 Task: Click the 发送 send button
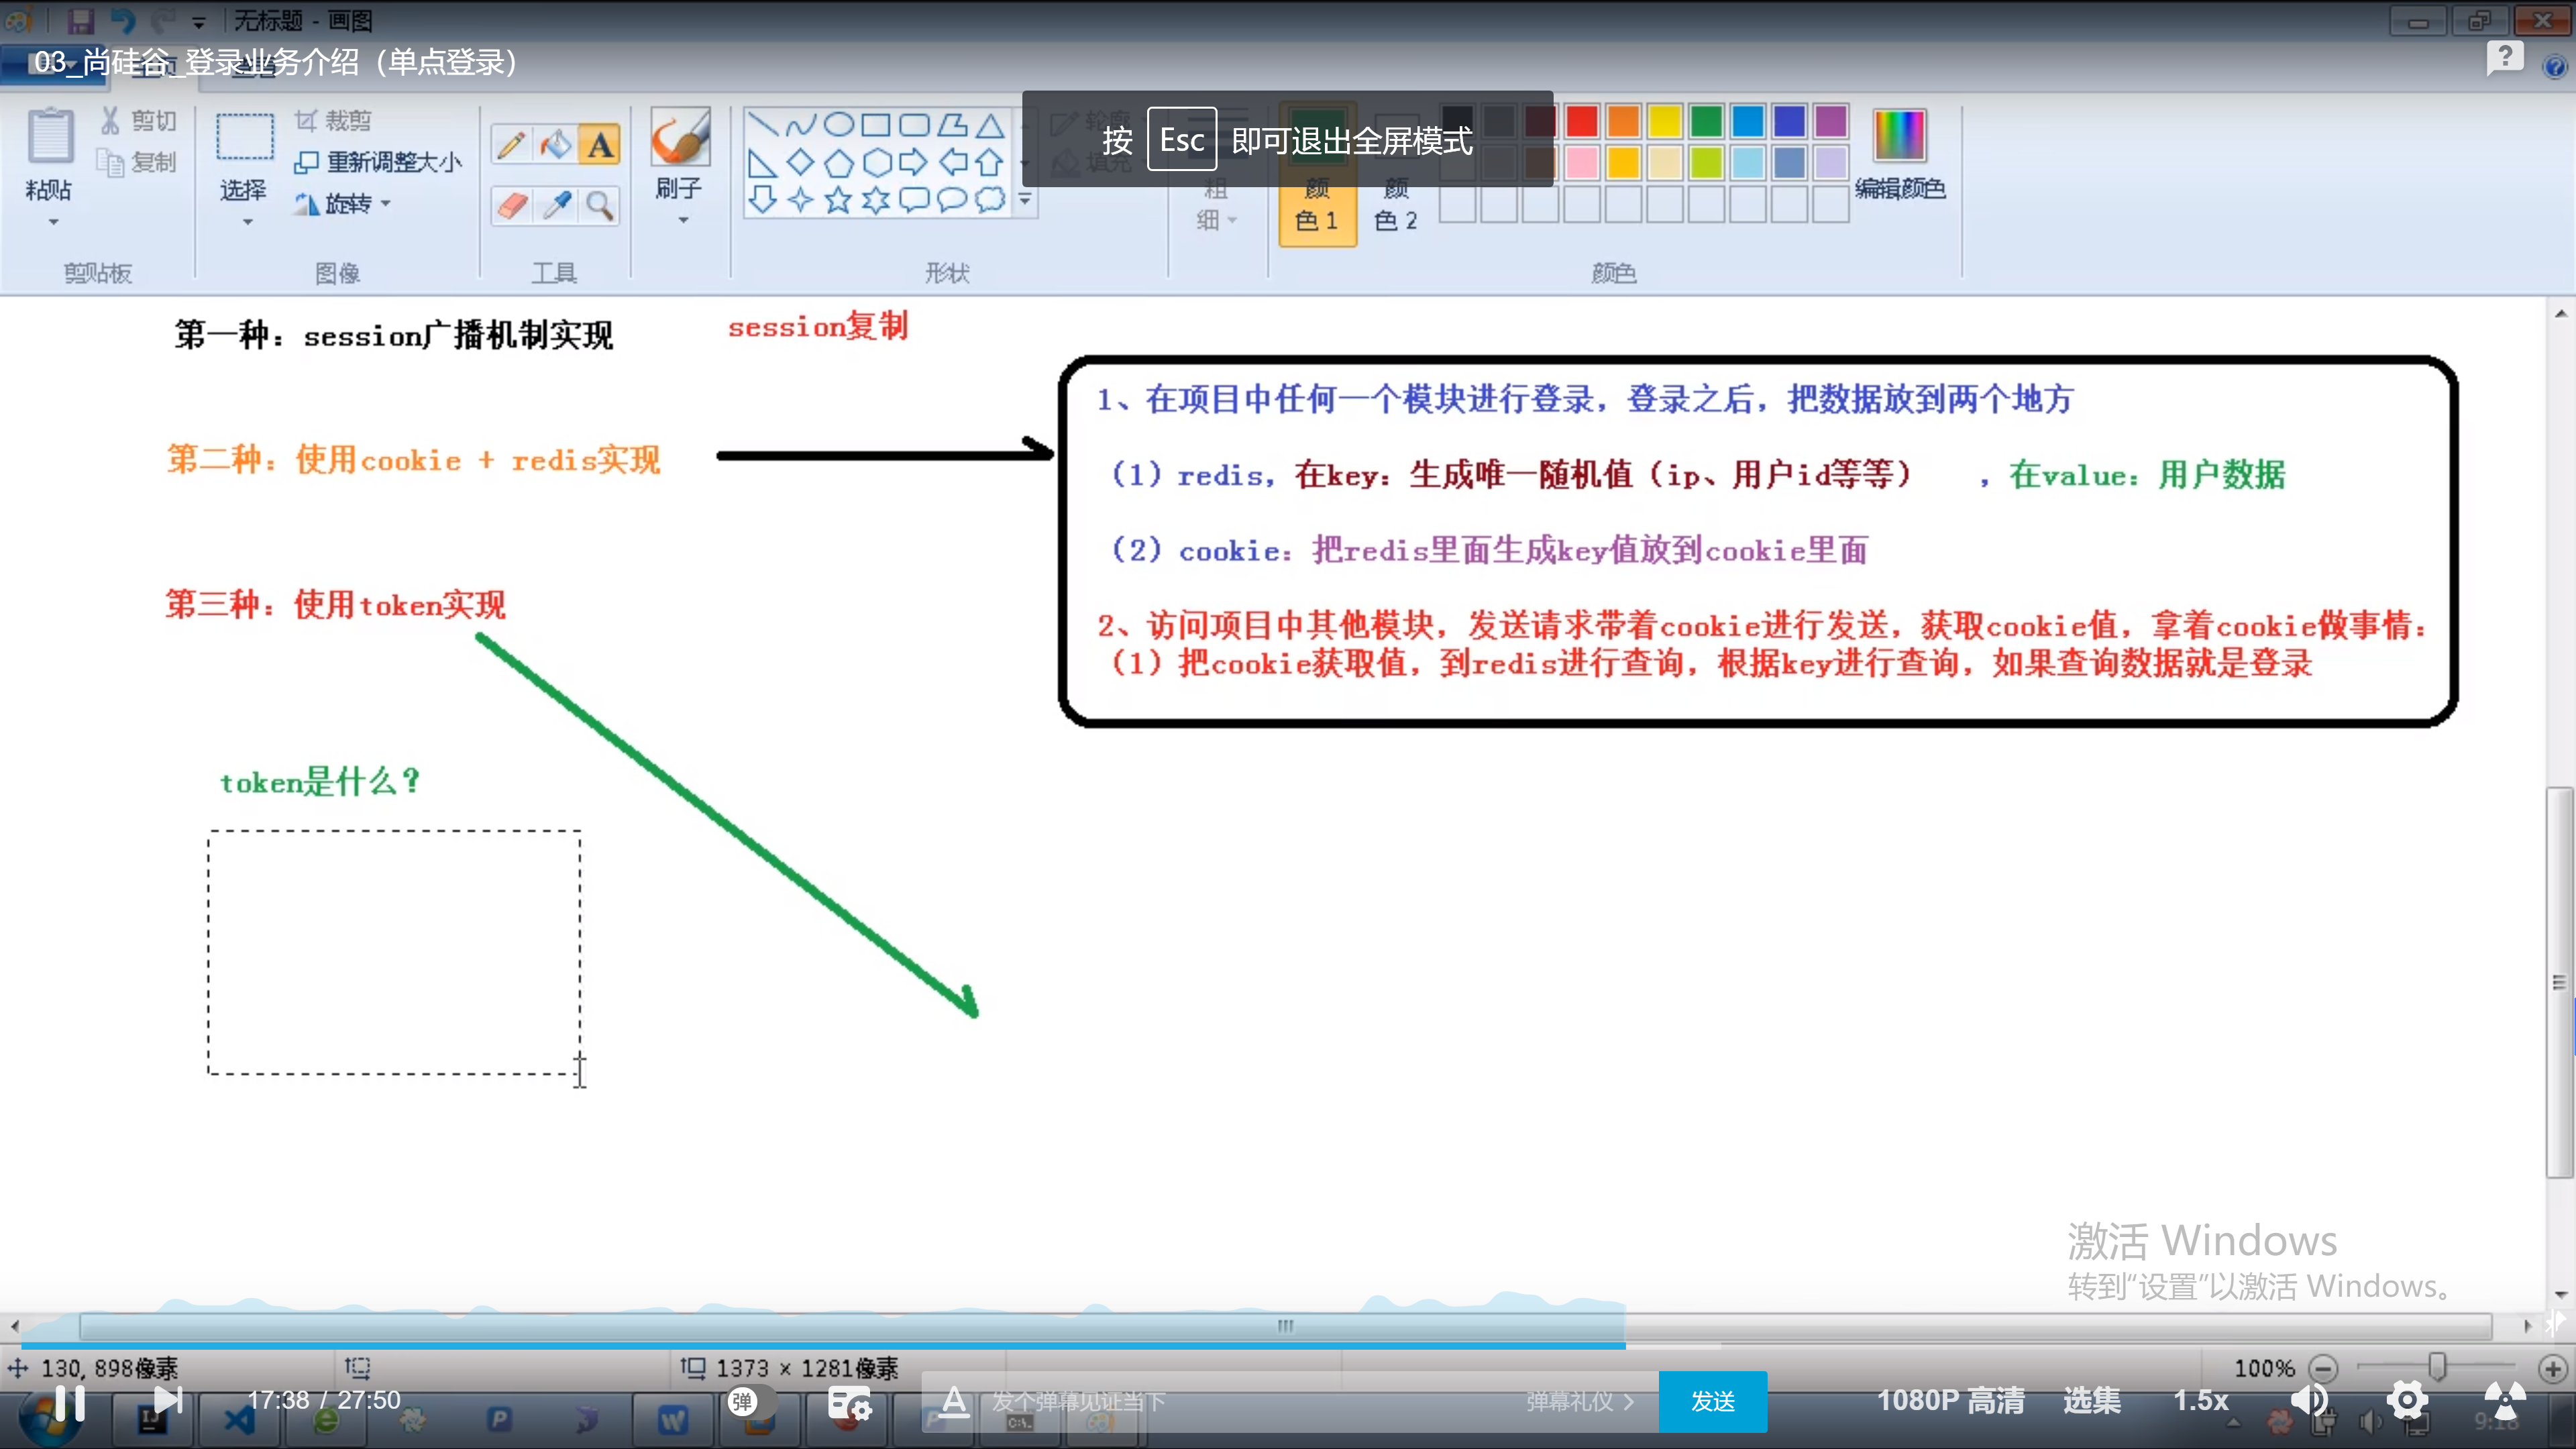point(1712,1401)
